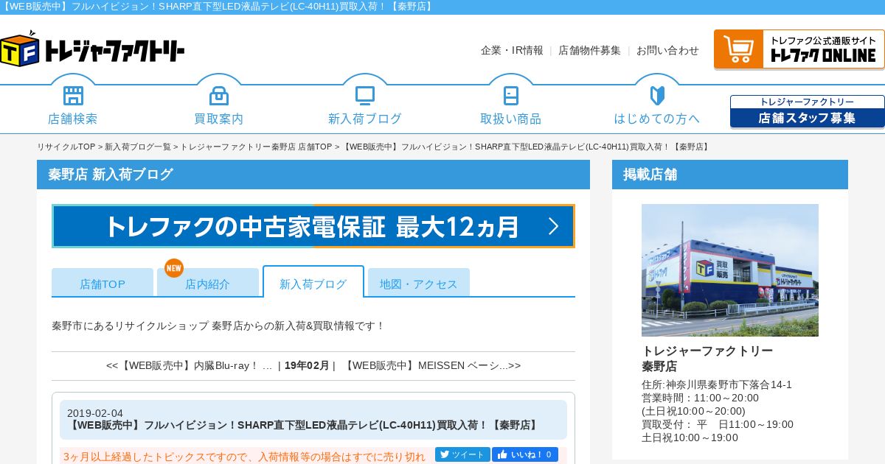
Task: Click the arrow chevron on 中古家電保証 banner
Action: pos(554,226)
